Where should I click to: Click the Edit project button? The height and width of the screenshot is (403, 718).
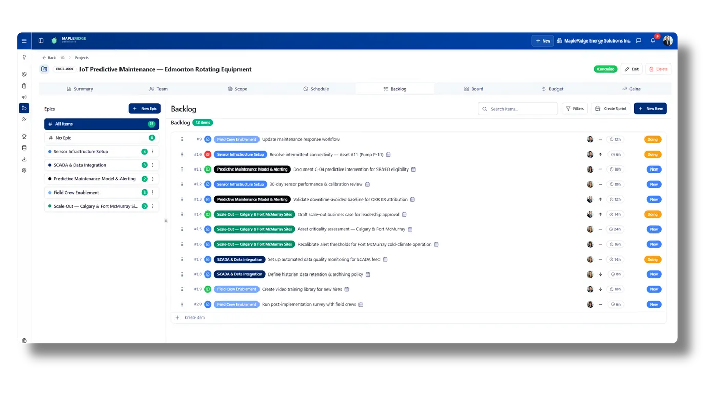pyautogui.click(x=632, y=69)
